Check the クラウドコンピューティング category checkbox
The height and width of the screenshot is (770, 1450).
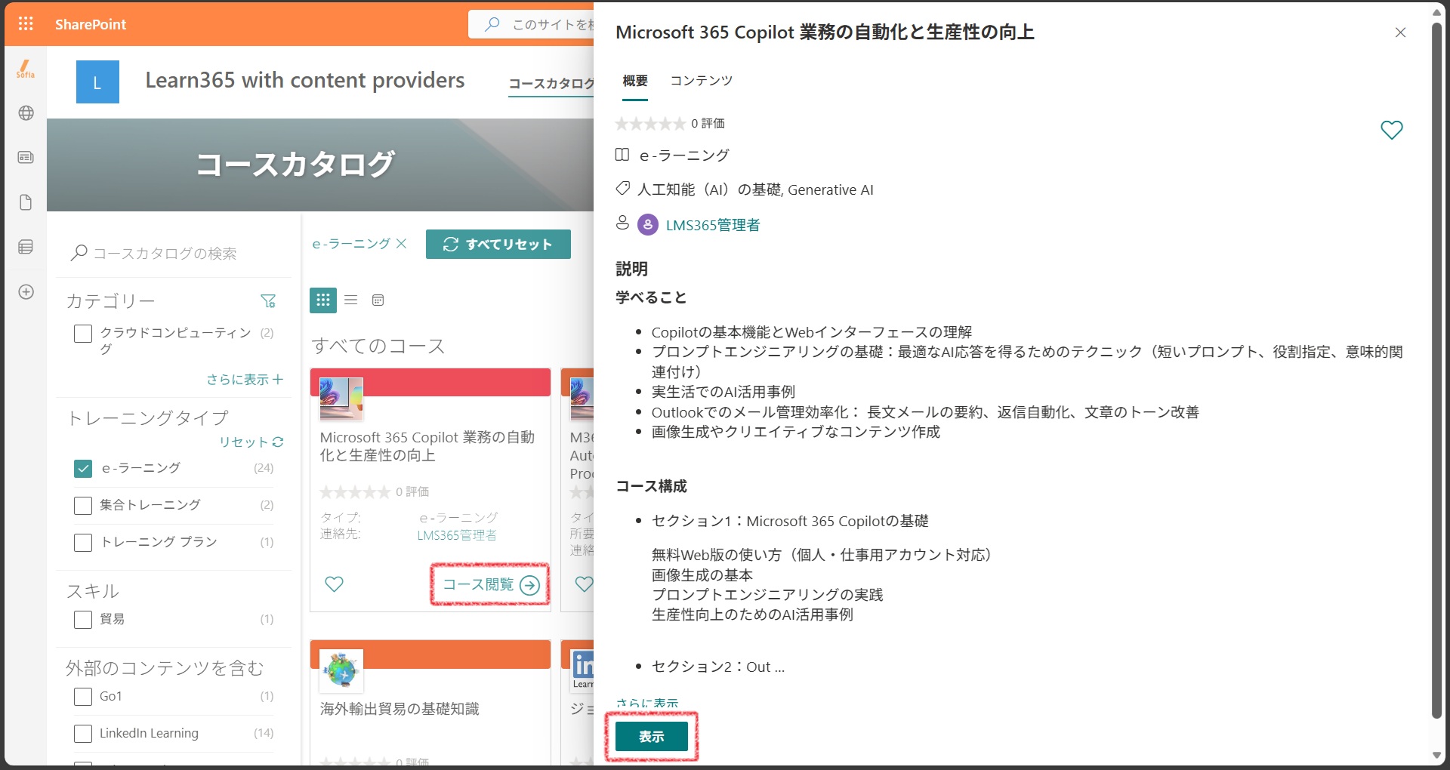click(83, 334)
